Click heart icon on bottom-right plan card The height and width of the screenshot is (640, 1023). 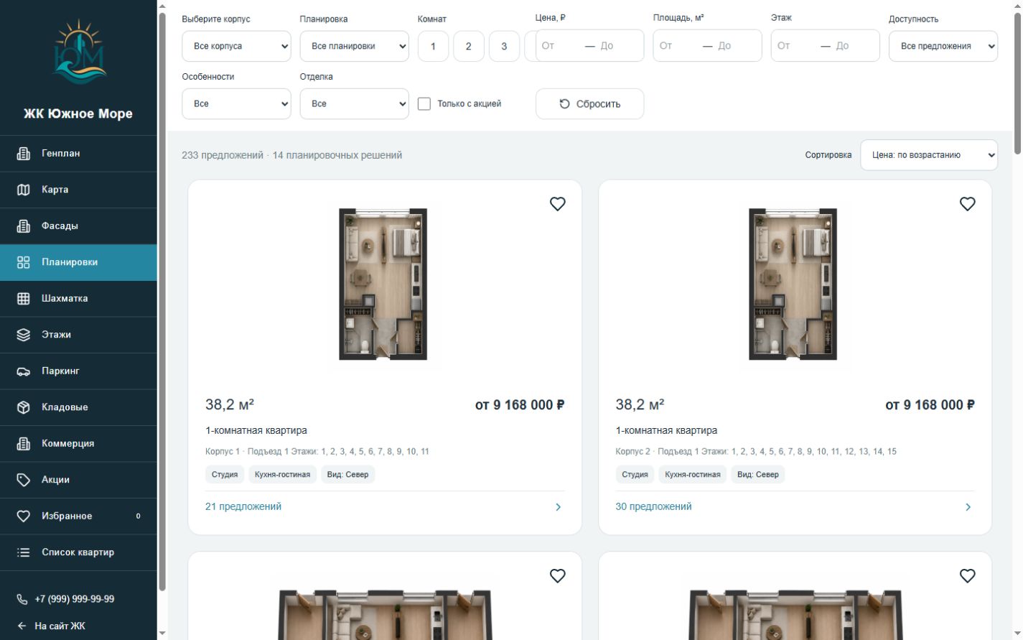point(968,575)
